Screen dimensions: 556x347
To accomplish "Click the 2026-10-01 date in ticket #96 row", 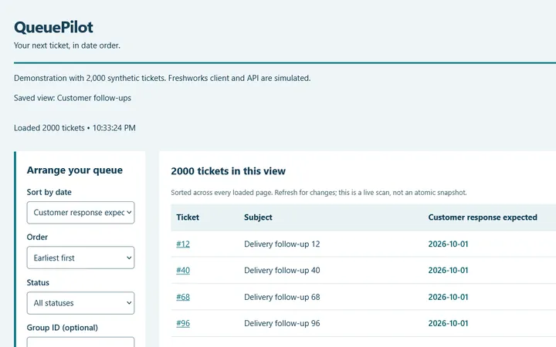I will click(x=448, y=323).
